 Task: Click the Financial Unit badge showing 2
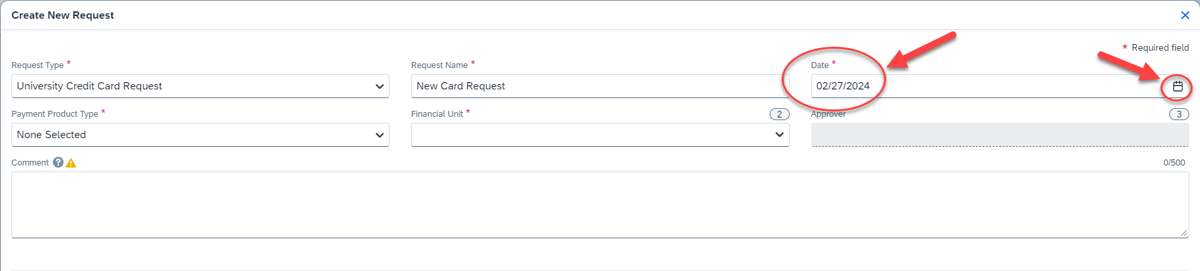click(x=779, y=114)
